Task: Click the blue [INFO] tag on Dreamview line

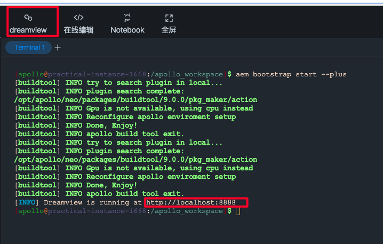Action: coord(27,202)
